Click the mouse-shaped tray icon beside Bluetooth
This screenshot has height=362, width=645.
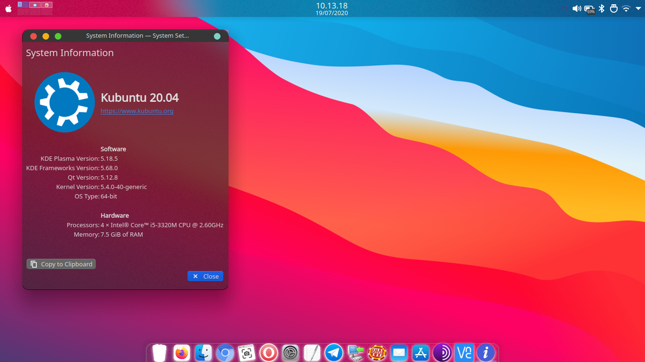[614, 9]
